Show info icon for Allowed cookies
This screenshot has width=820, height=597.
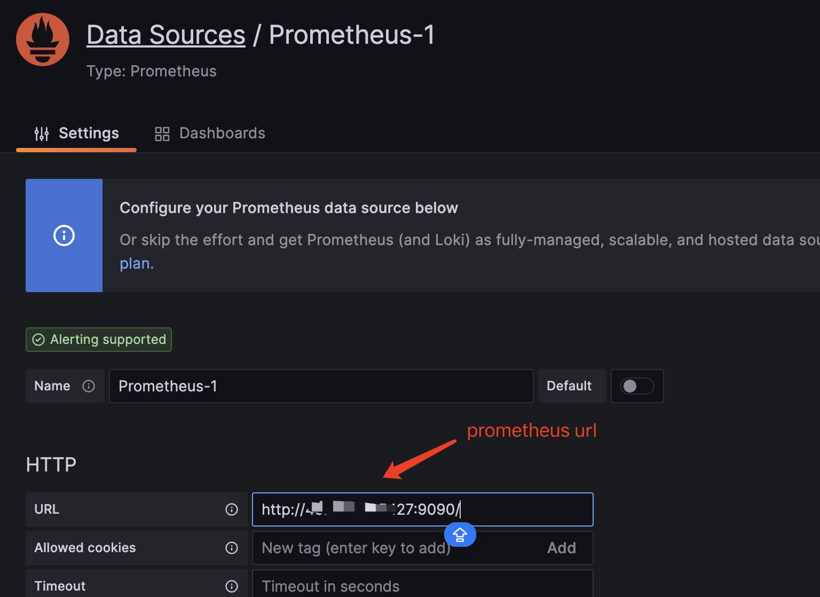(232, 548)
